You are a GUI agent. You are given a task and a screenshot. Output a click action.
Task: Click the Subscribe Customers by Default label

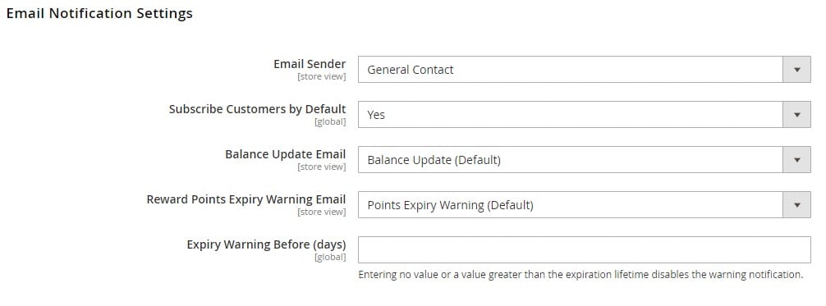[258, 109]
